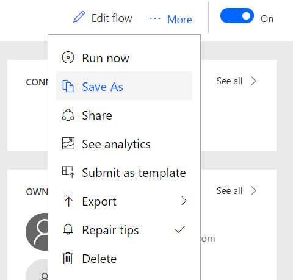This screenshot has width=293, height=280.
Task: Click the Edit flow button text
Action: 112,18
